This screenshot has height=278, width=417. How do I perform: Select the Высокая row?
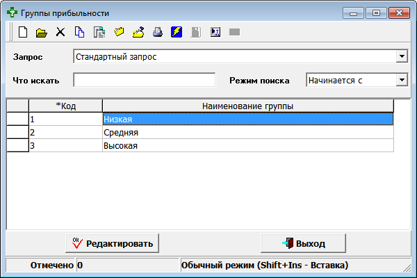pyautogui.click(x=248, y=145)
